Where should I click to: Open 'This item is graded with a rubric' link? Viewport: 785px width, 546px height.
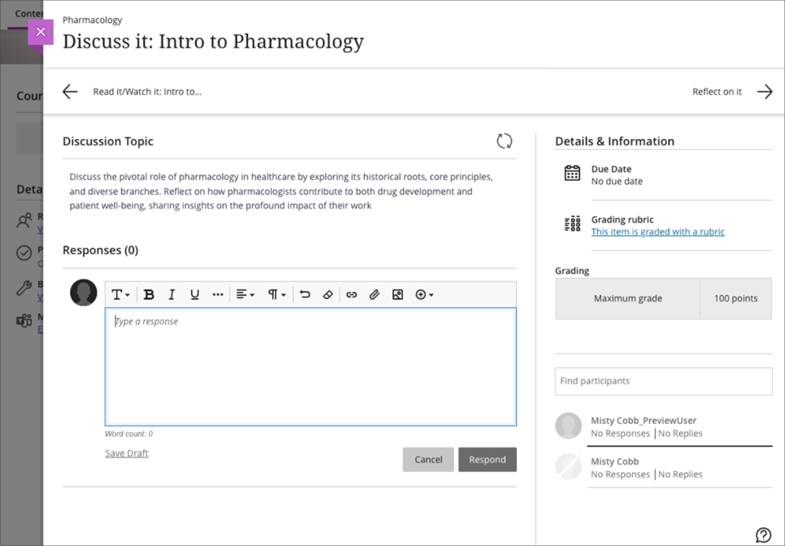tap(658, 231)
